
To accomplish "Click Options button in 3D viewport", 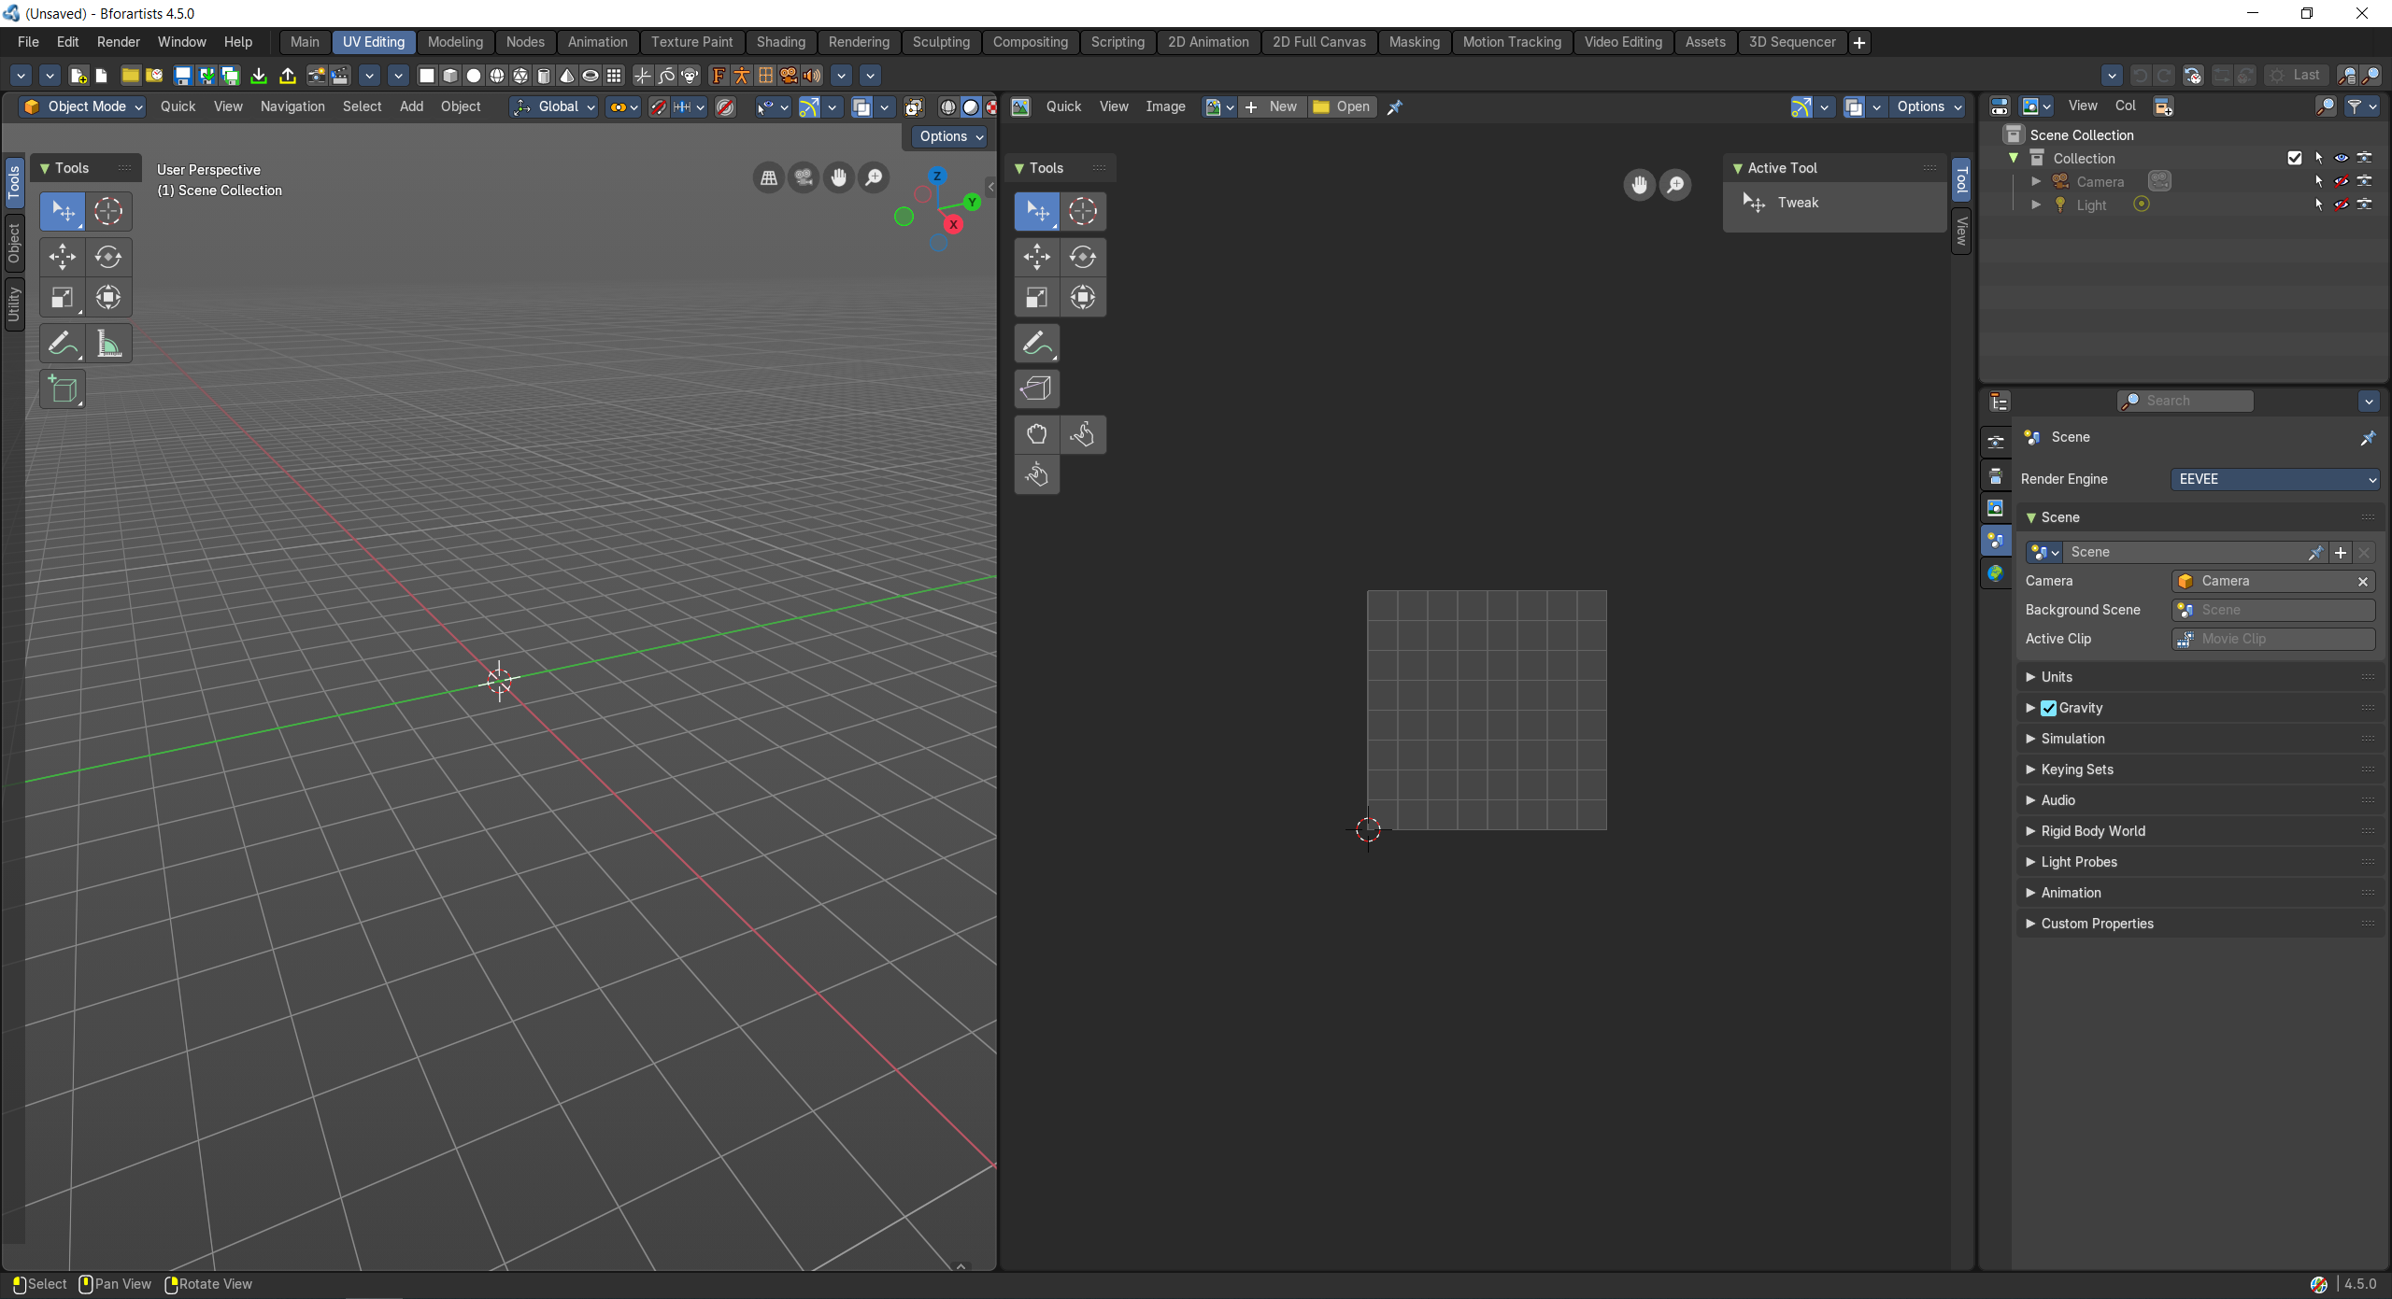I will click(x=951, y=136).
